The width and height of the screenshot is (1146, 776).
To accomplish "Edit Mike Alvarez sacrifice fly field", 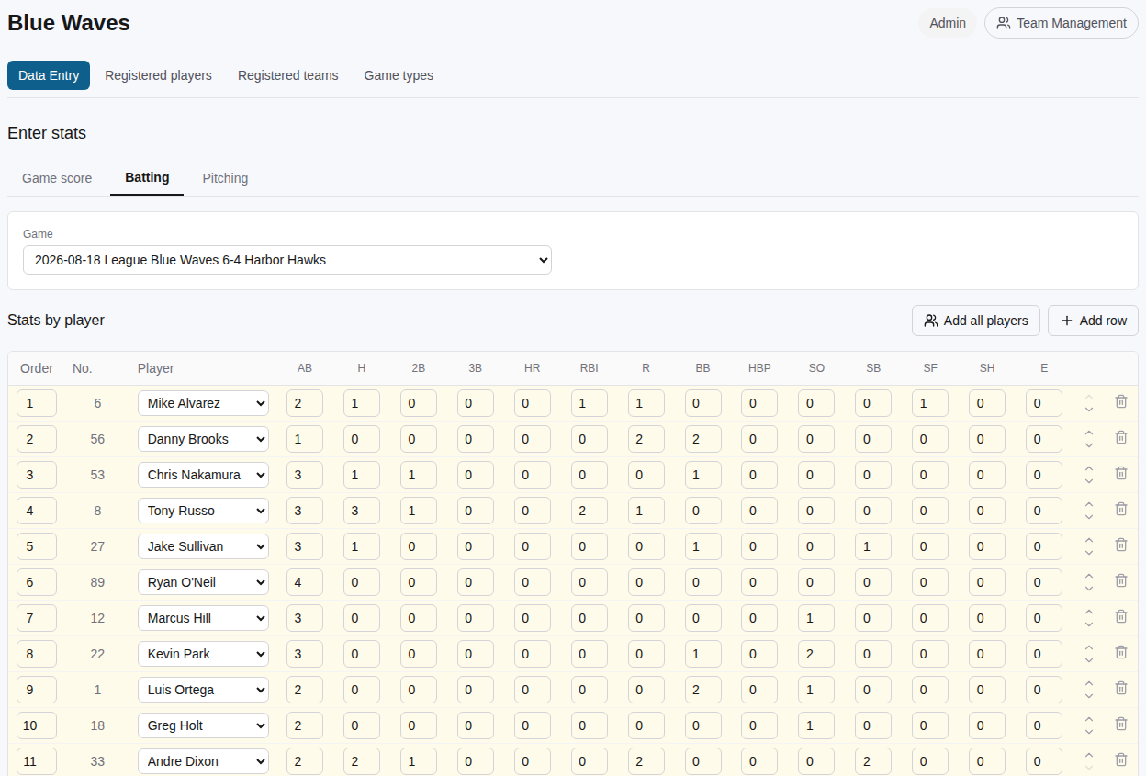I will coord(930,403).
